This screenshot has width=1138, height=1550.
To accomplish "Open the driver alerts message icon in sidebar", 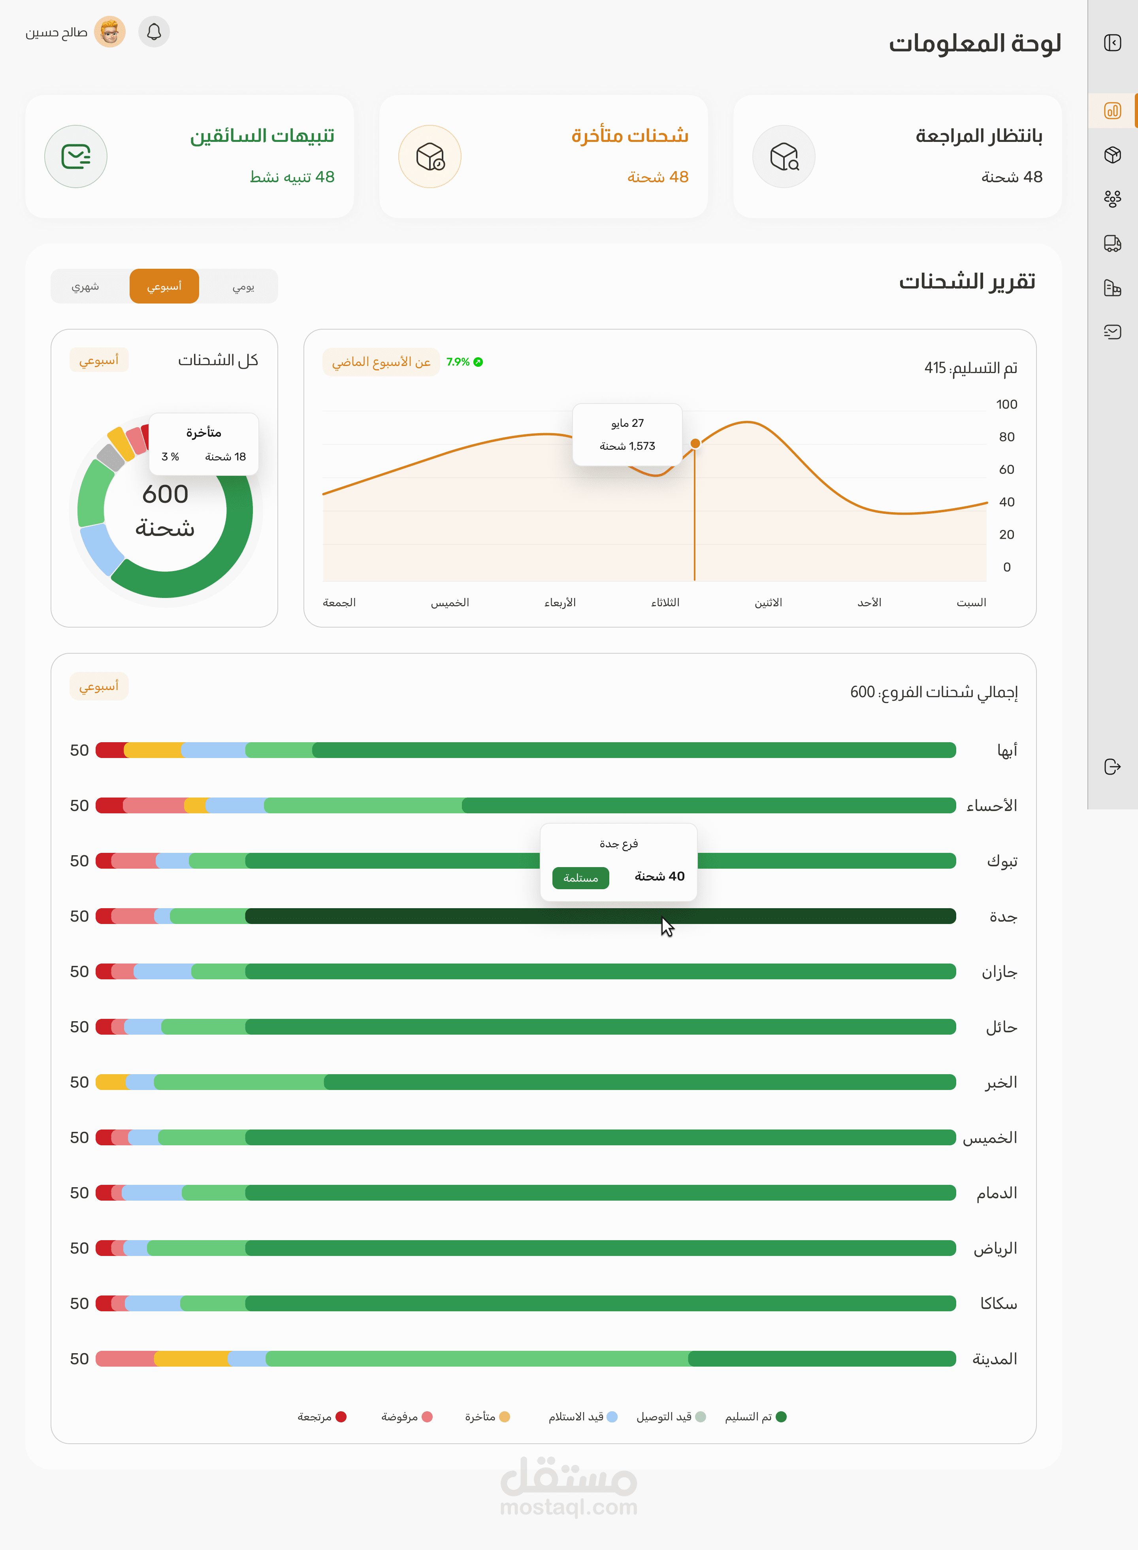I will 1112,332.
